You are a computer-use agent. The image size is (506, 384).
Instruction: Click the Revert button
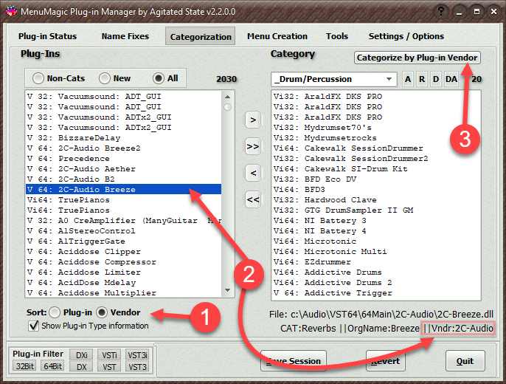click(385, 361)
